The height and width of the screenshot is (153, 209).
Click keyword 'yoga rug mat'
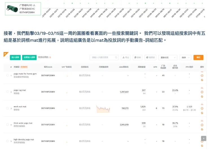[x=20, y=90]
